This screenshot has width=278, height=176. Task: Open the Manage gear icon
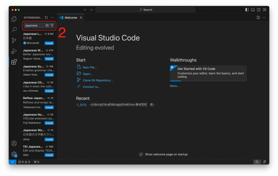click(14, 154)
